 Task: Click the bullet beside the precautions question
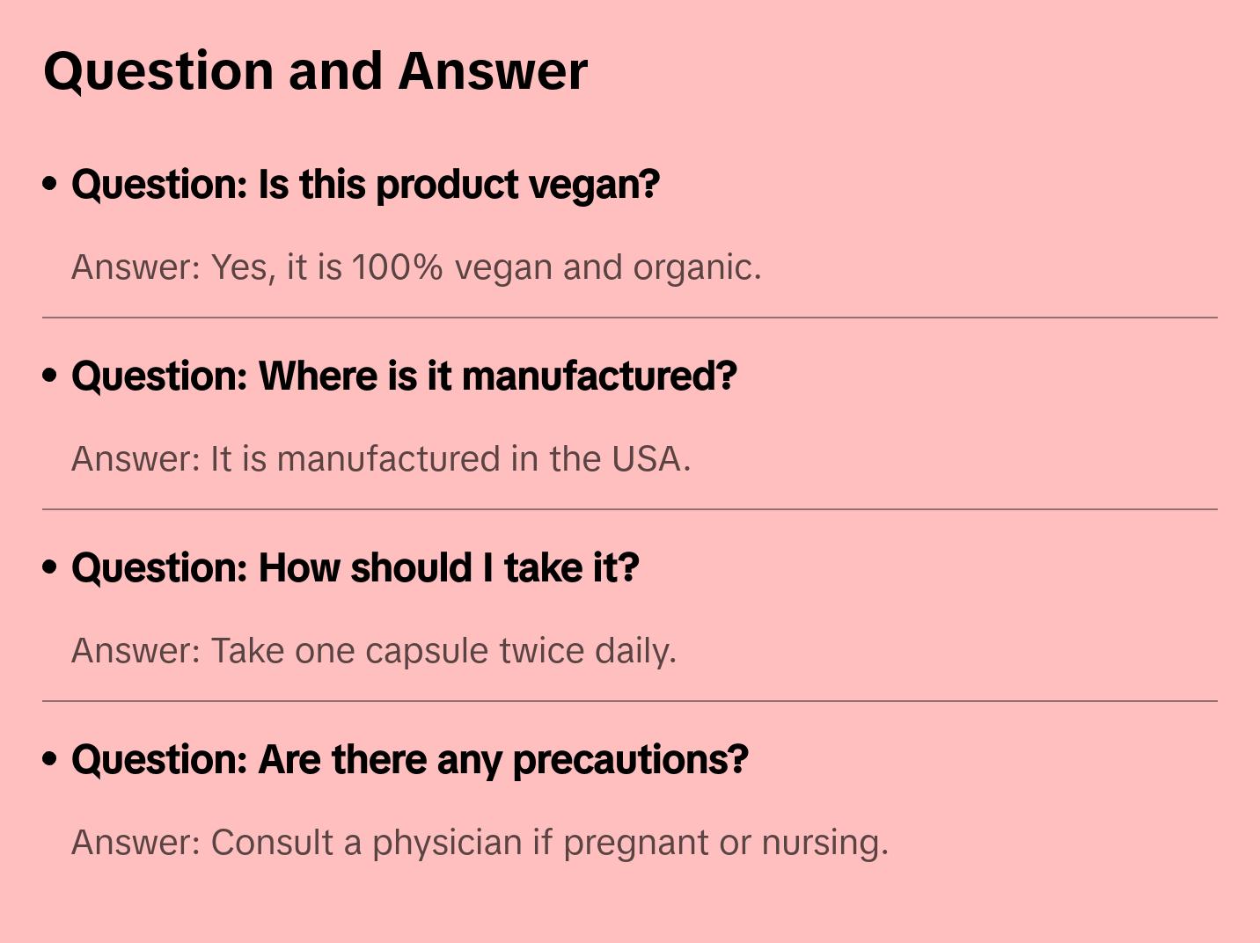(x=50, y=760)
